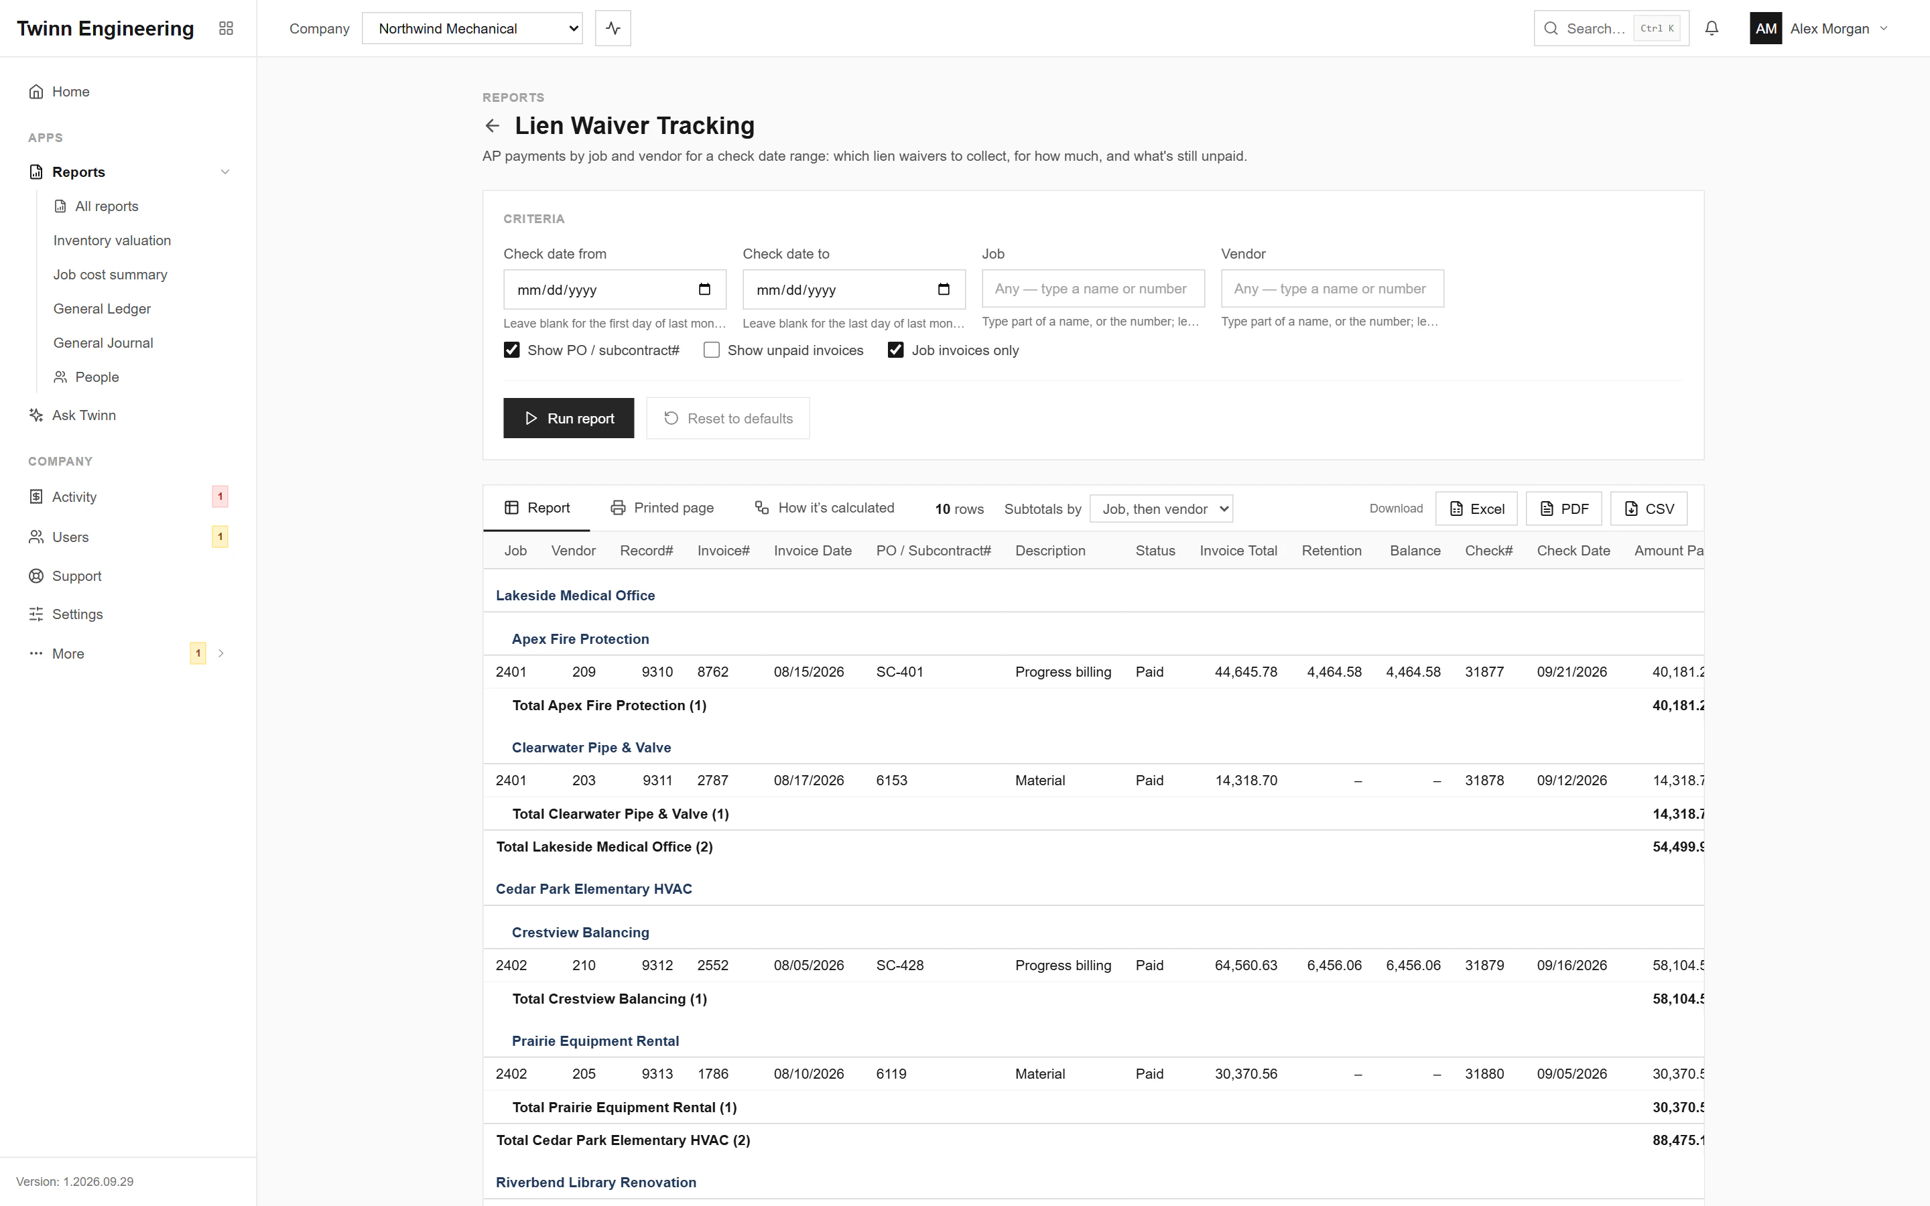Go back using the arrow beside Lien Waiver Tracking

coord(492,126)
